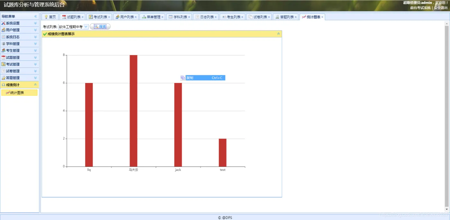Click the table icon on 学科列表 tab
The height and width of the screenshot is (220, 450).
click(x=171, y=17)
